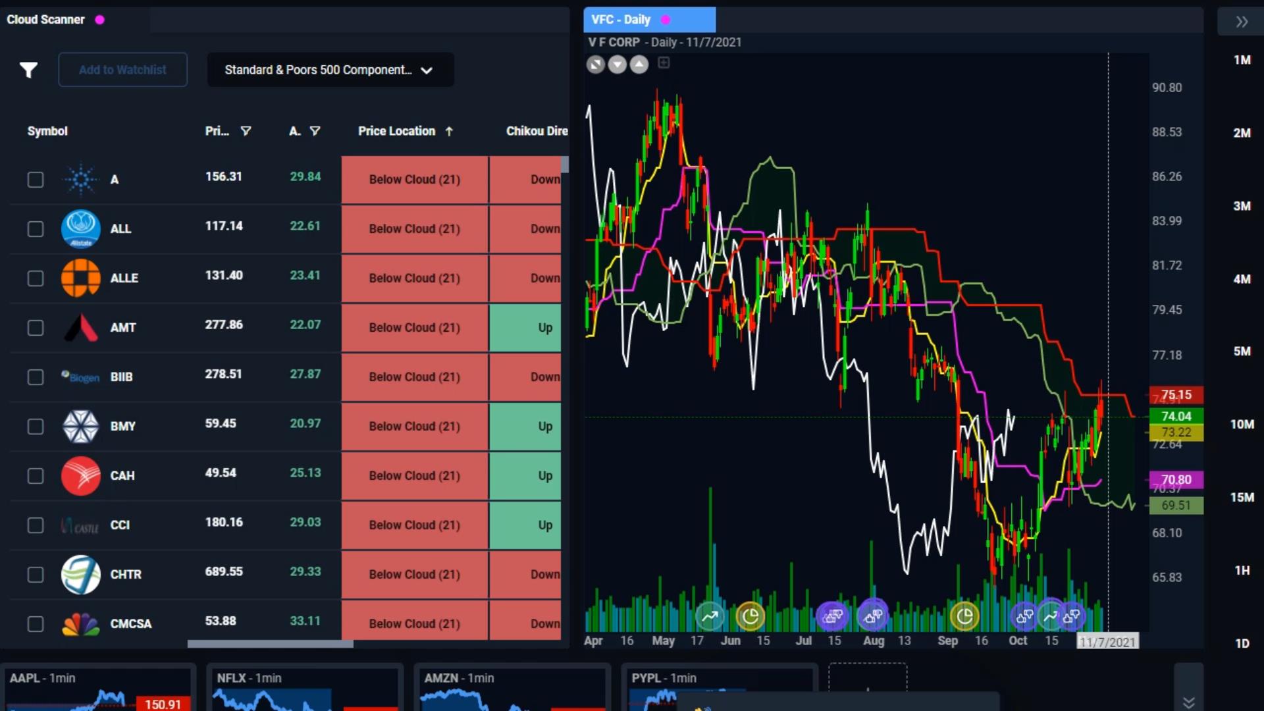Click the Add to Watchlist button
Screen dimensions: 1264x711
[122, 70]
